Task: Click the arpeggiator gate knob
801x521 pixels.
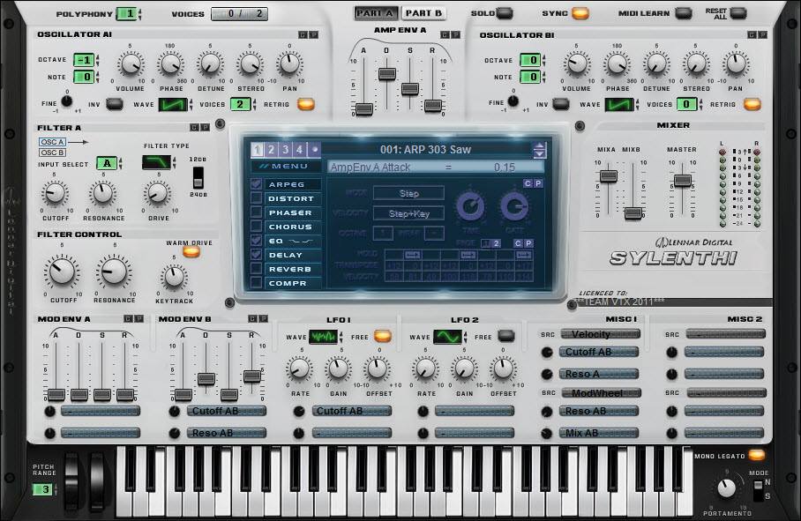Action: click(x=514, y=206)
